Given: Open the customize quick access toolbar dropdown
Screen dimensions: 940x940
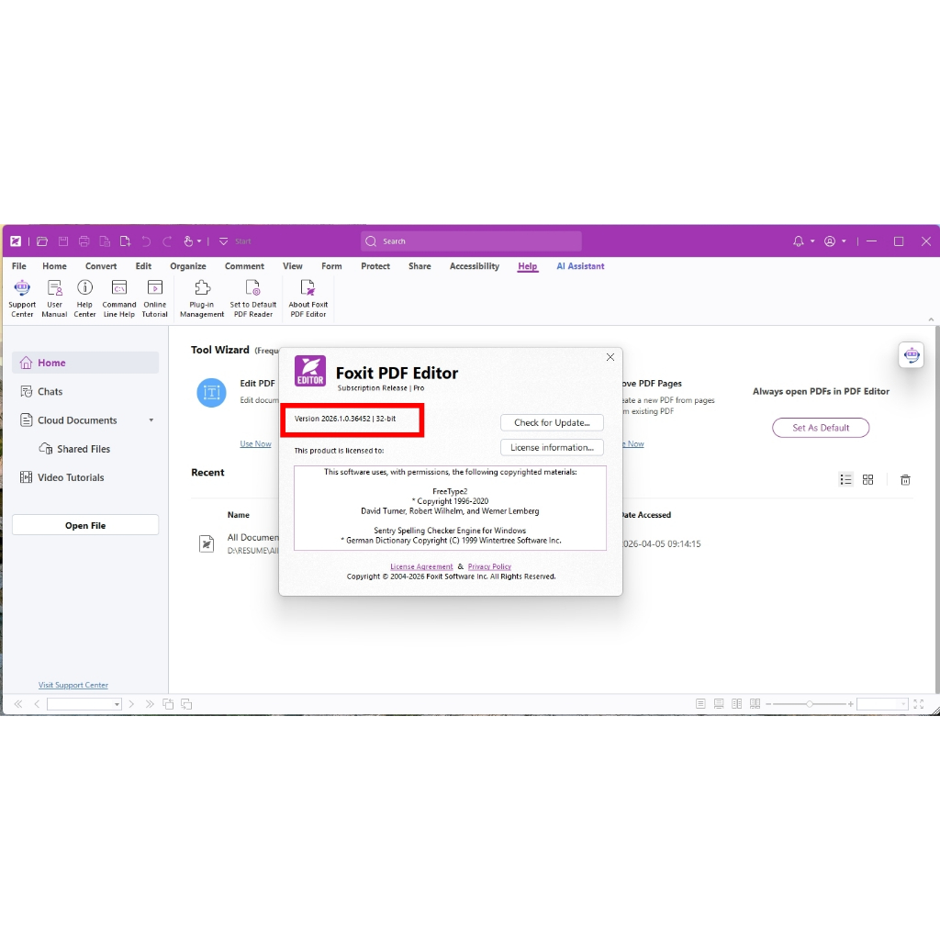Looking at the screenshot, I should (x=223, y=241).
